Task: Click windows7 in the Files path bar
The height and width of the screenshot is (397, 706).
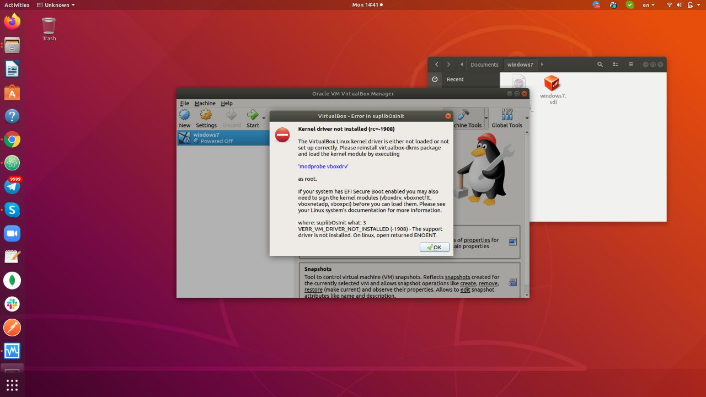Action: (x=520, y=65)
